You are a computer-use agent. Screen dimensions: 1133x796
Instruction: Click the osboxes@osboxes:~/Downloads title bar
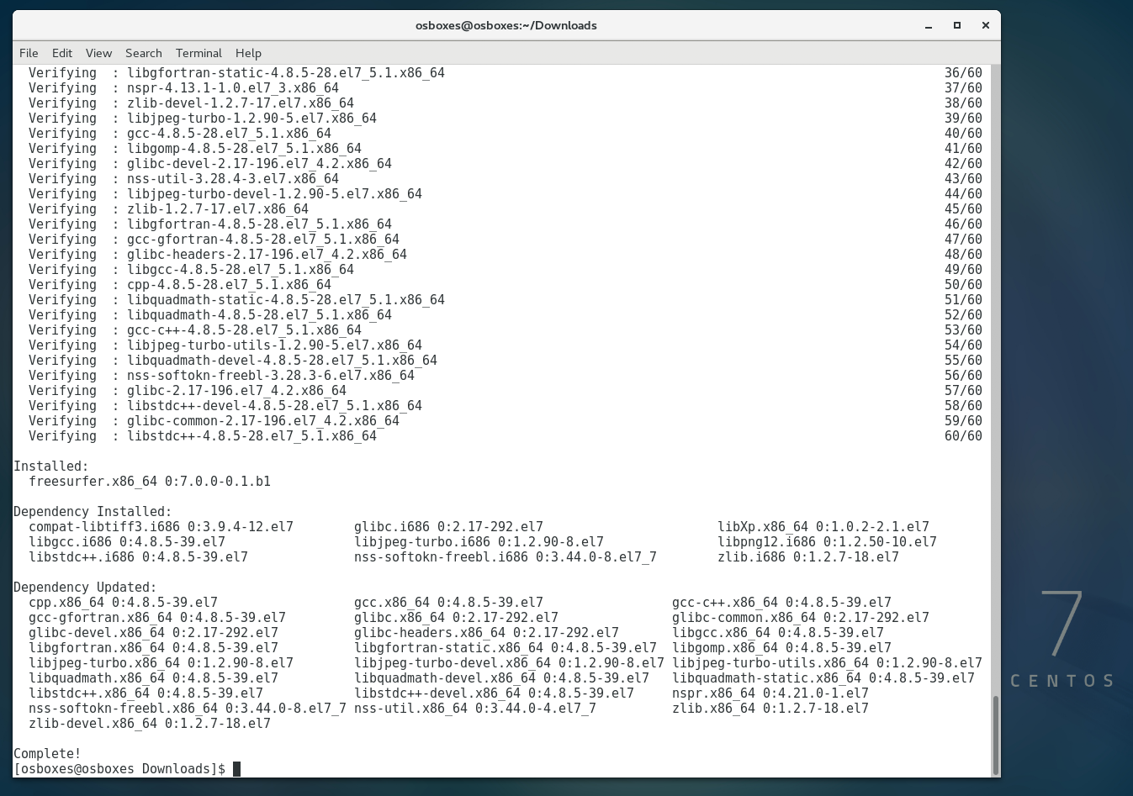[506, 25]
